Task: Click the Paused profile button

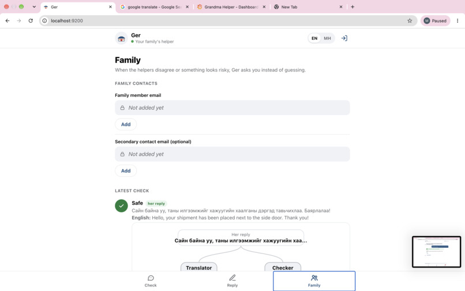Action: (435, 21)
